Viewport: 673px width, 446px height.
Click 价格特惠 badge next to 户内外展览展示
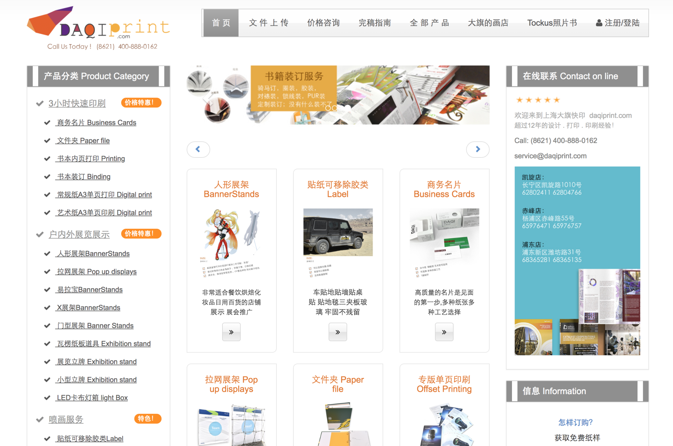(141, 233)
